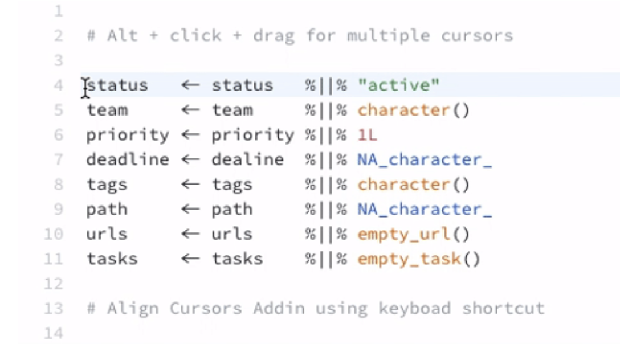The width and height of the screenshot is (620, 344).
Task: Click the word priority left of the arrow
Action: click(128, 135)
